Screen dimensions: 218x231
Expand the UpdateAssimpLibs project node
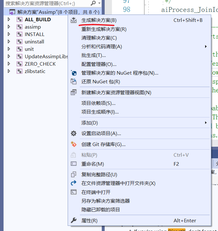(9, 56)
